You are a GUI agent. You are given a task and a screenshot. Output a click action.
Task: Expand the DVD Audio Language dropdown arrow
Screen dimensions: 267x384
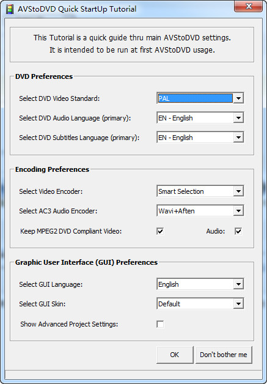coord(238,118)
